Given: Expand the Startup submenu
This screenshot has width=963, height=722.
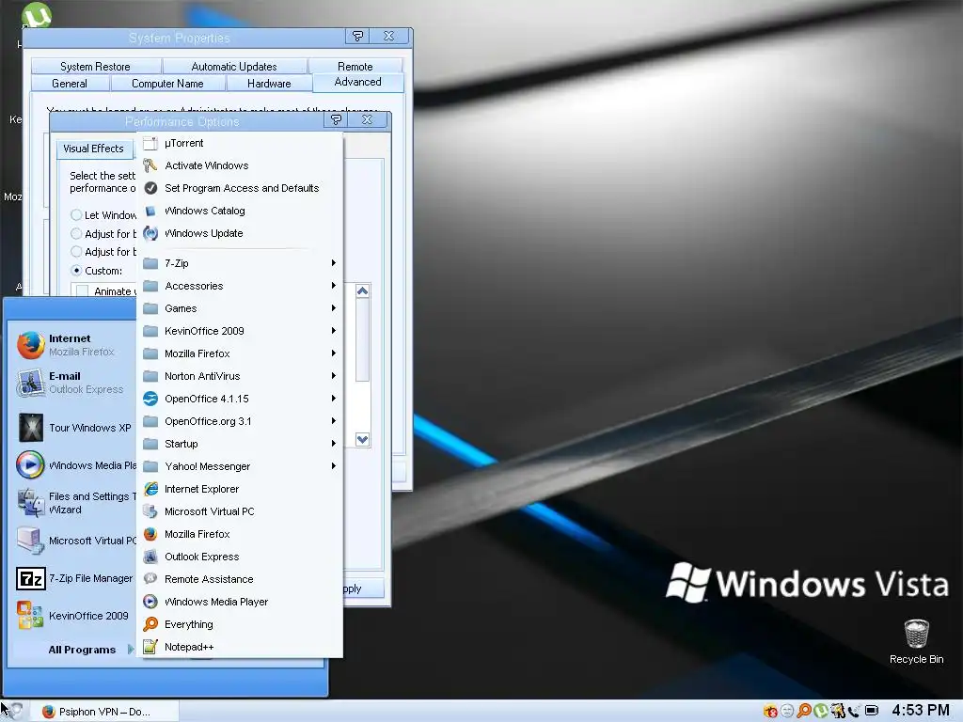Looking at the screenshot, I should (240, 444).
